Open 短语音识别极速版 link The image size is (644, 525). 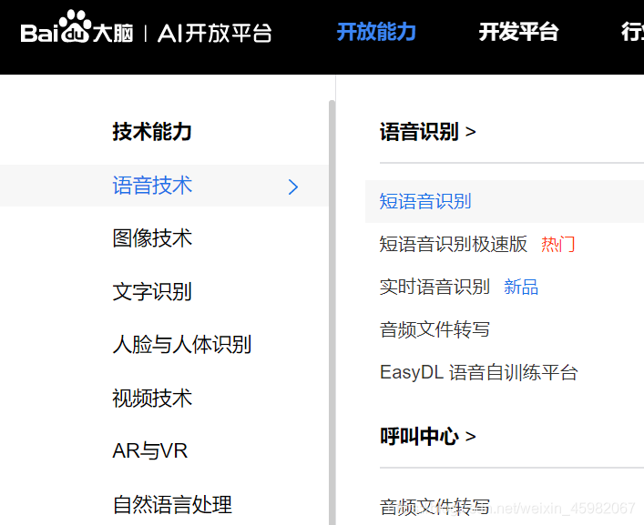coord(453,244)
